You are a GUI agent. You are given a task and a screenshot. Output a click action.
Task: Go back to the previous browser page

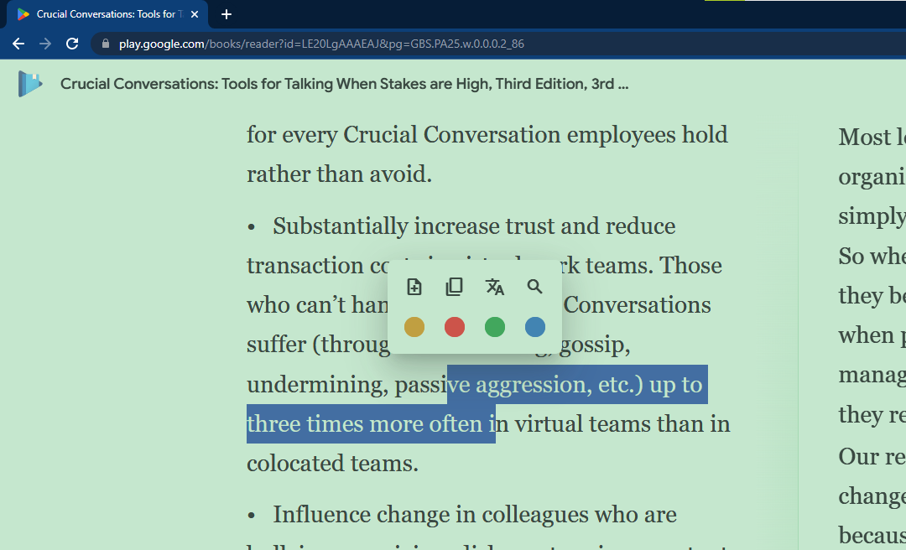click(x=18, y=44)
